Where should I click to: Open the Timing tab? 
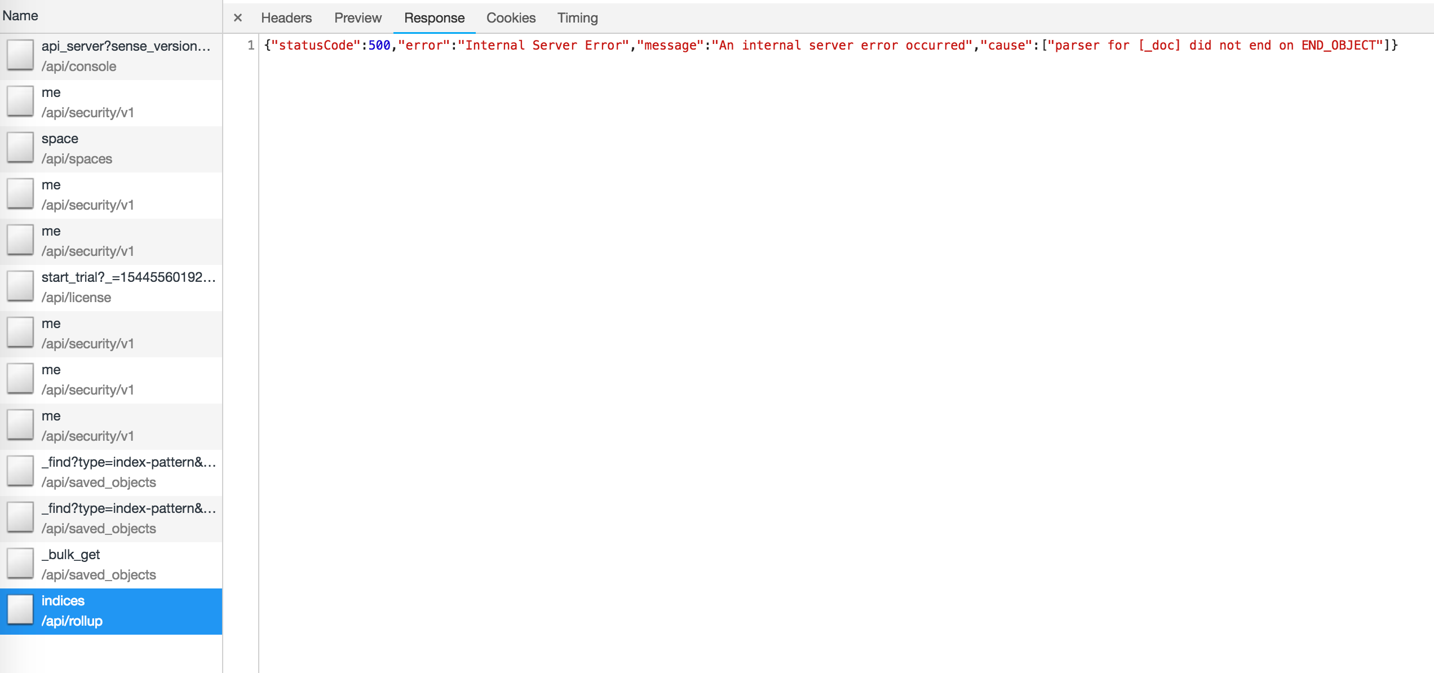point(577,17)
